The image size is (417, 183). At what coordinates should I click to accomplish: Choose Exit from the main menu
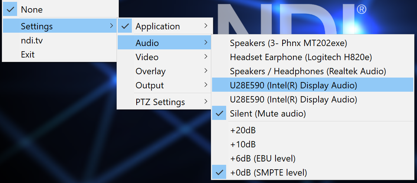(x=60, y=55)
